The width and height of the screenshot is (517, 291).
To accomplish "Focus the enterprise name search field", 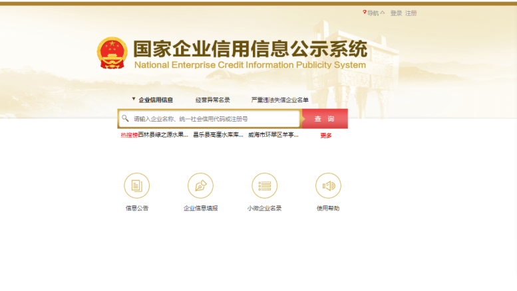I will 213,119.
